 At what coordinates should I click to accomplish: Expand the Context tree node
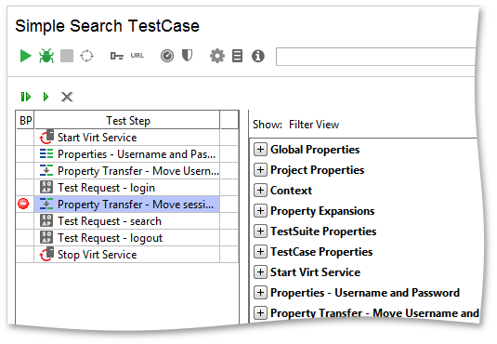[260, 190]
